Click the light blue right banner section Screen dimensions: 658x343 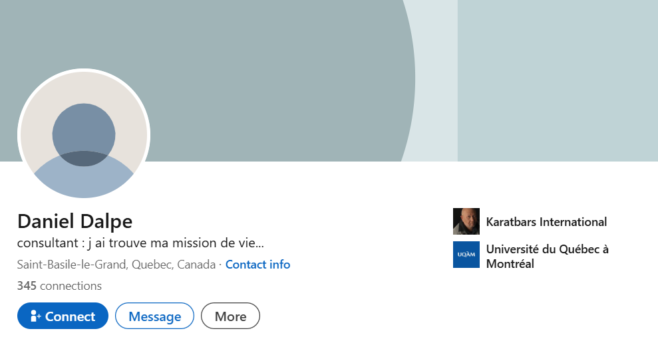pyautogui.click(x=558, y=80)
